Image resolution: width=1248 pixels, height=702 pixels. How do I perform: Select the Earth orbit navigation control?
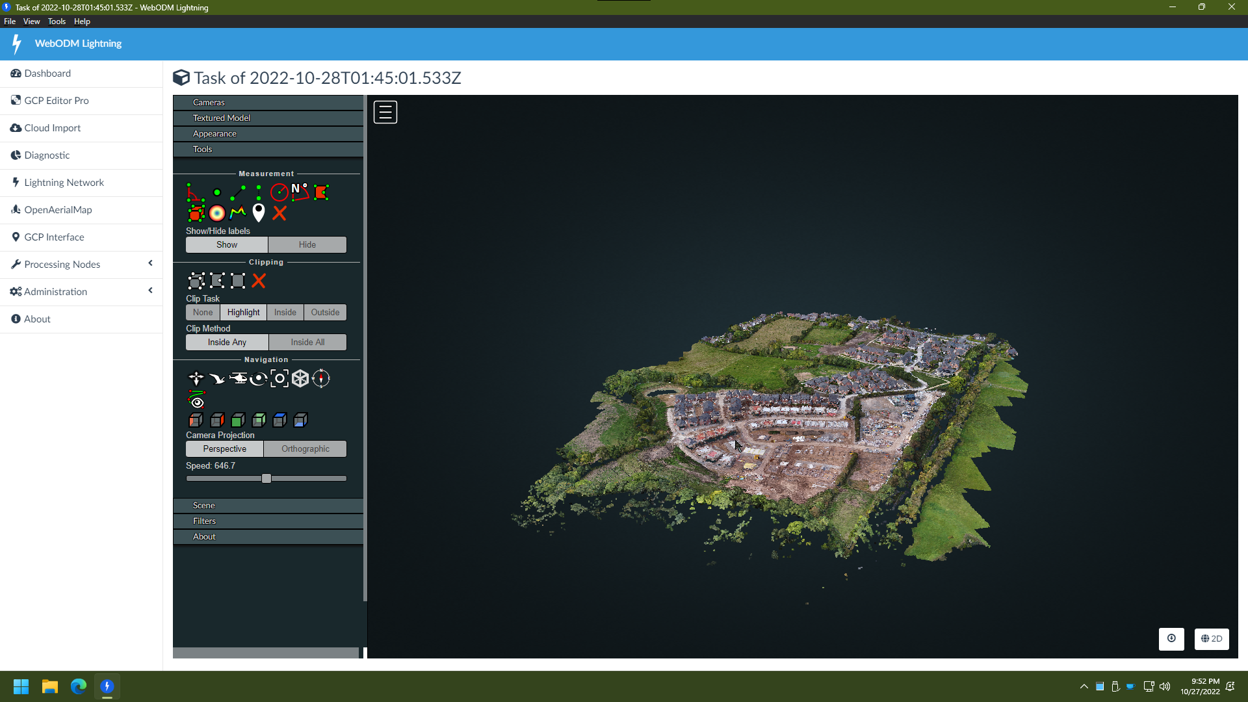click(259, 378)
